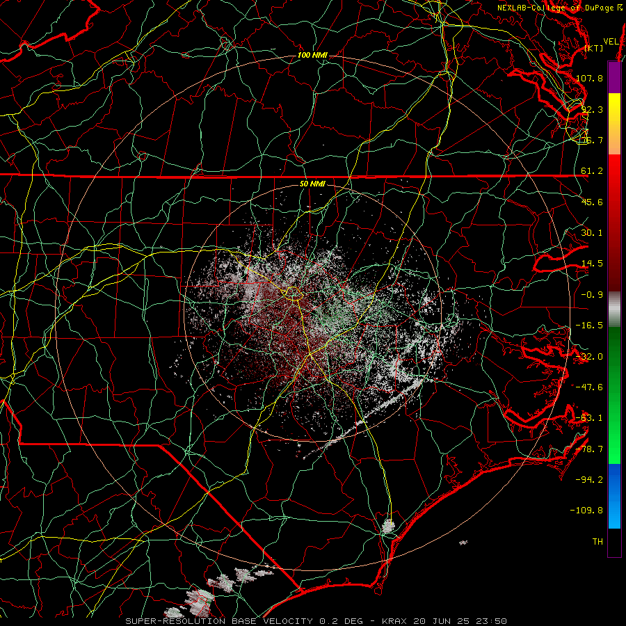The image size is (626, 626).
Task: Click the black TH segment of the color bar
Action: click(x=614, y=542)
